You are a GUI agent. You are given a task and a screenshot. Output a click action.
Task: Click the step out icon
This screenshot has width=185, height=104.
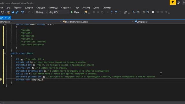pyautogui.click(x=120, y=12)
